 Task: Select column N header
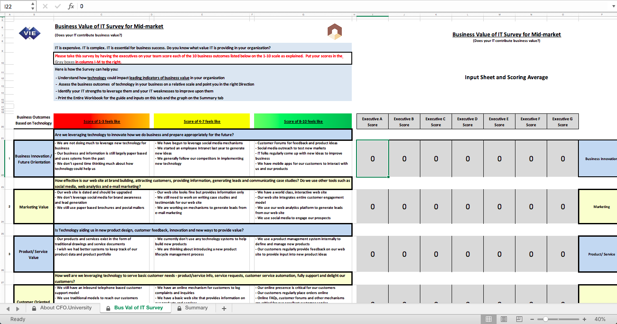pos(531,15)
